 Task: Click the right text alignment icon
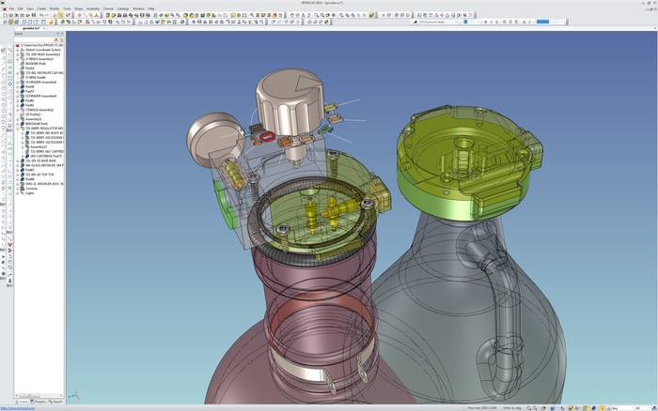[x=516, y=22]
